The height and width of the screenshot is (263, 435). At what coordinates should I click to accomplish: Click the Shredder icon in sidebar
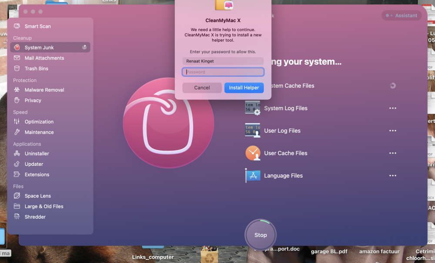(x=17, y=217)
